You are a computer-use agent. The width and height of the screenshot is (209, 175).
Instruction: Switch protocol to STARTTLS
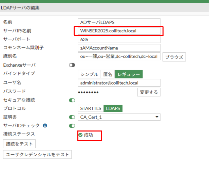90,108
